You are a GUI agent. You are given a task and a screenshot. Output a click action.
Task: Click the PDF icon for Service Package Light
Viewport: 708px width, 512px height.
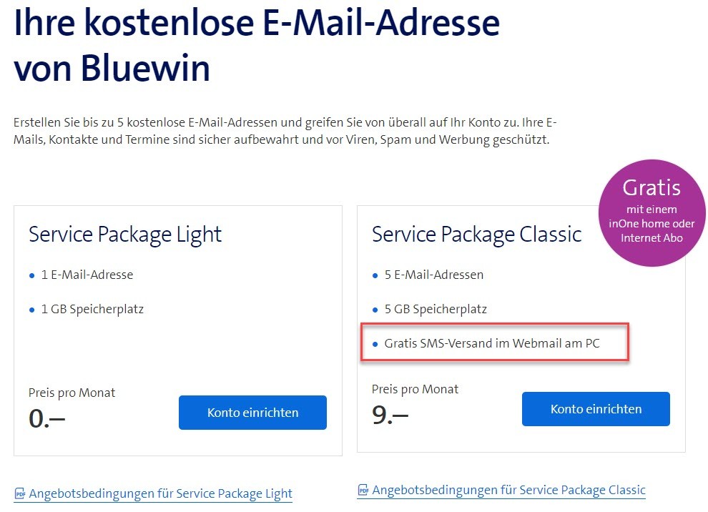pyautogui.click(x=20, y=493)
